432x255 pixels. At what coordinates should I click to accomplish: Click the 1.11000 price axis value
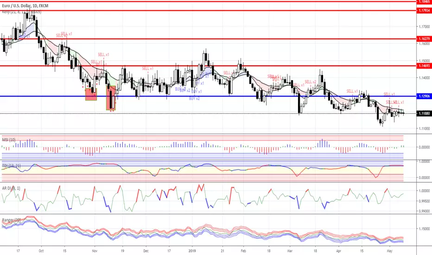(x=424, y=128)
